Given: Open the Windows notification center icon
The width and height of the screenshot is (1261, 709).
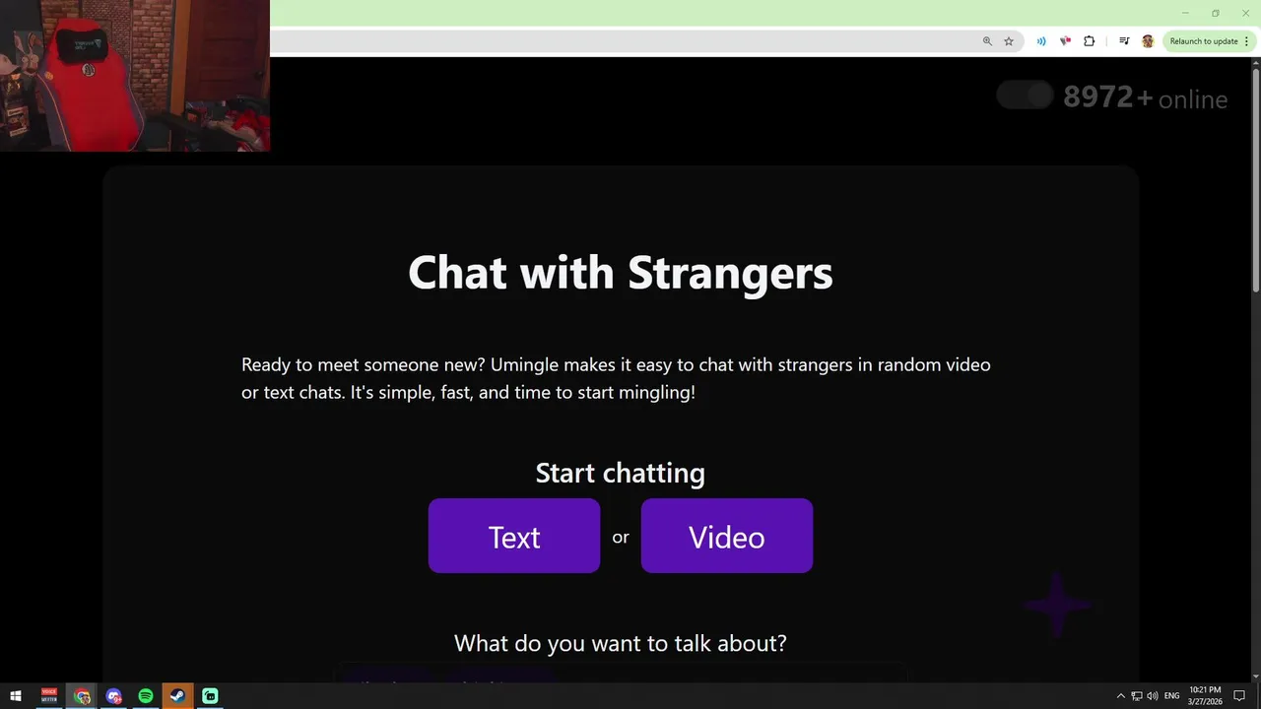Looking at the screenshot, I should click(x=1239, y=696).
